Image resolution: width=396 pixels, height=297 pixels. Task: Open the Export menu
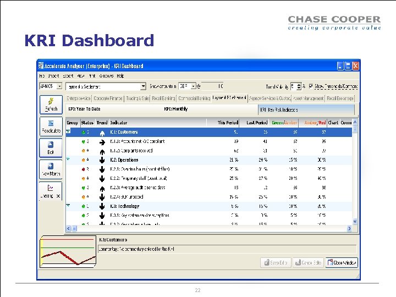[x=68, y=76]
